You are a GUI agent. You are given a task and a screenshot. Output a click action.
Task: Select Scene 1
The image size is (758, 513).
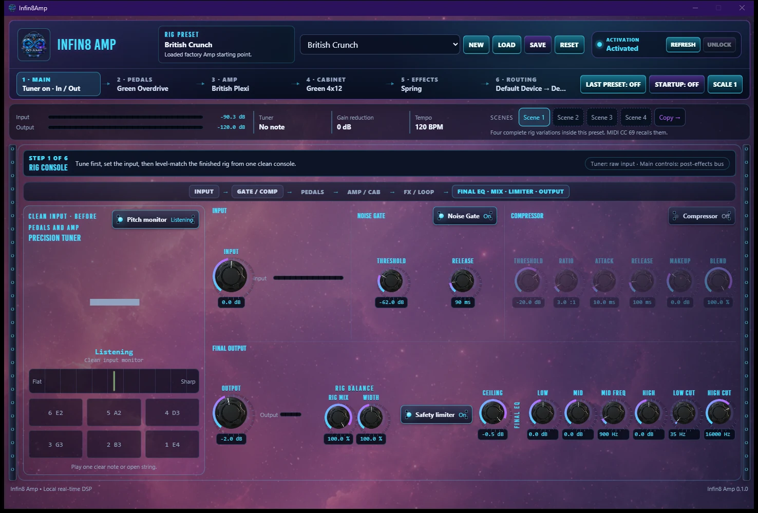tap(534, 118)
